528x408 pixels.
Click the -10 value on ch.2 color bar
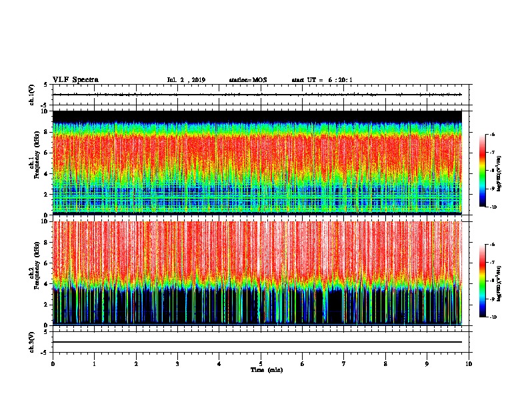[x=493, y=317]
